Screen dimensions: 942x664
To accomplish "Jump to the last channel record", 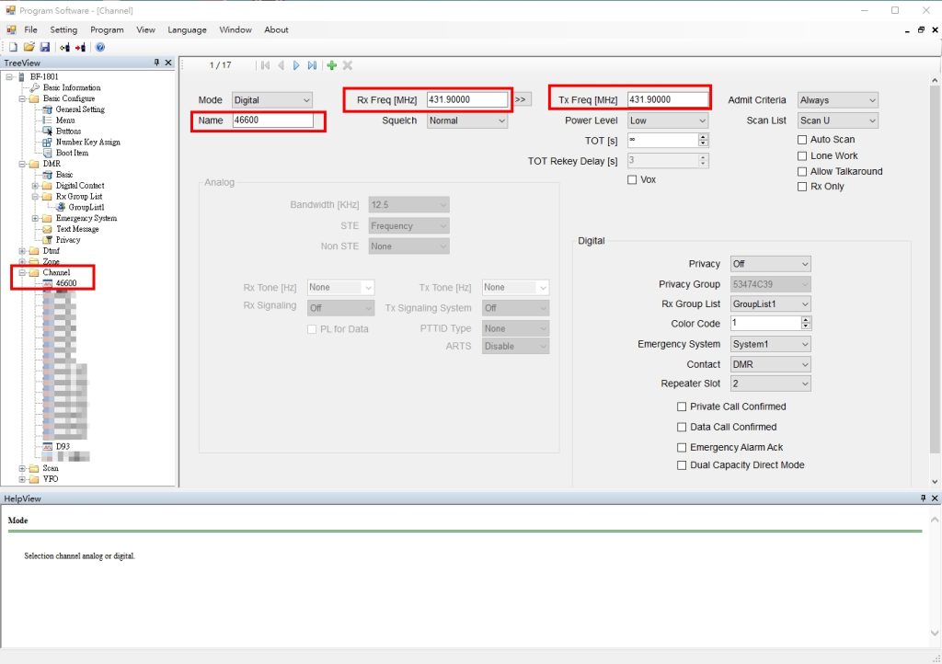I will click(x=312, y=65).
